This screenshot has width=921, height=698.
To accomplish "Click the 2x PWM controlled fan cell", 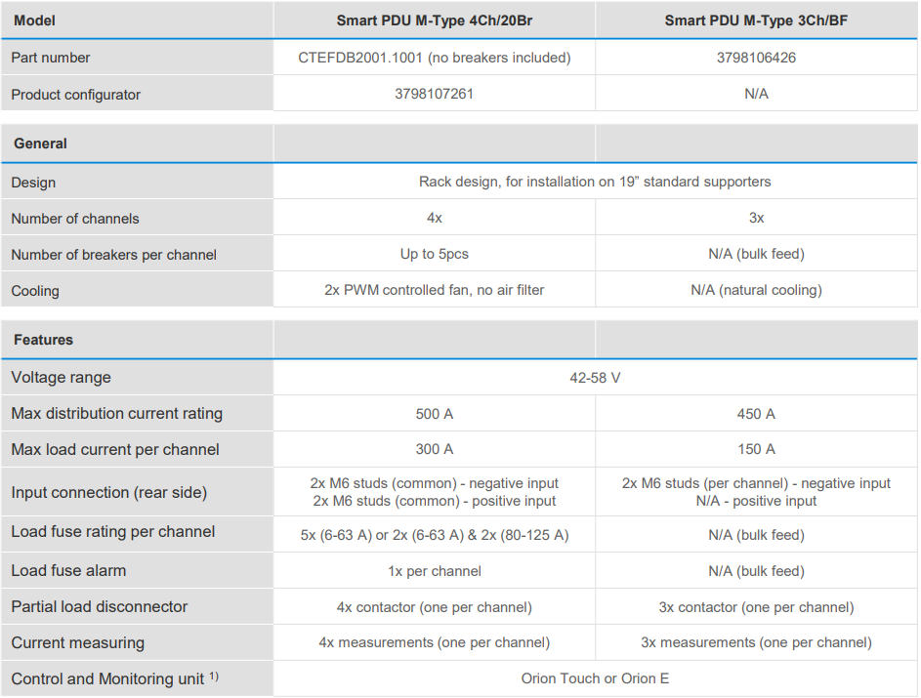I will [434, 290].
